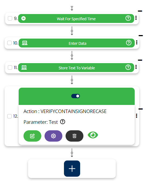Open the kebab menu for Store Text To Variable
The width and height of the screenshot is (146, 181).
(136, 67)
